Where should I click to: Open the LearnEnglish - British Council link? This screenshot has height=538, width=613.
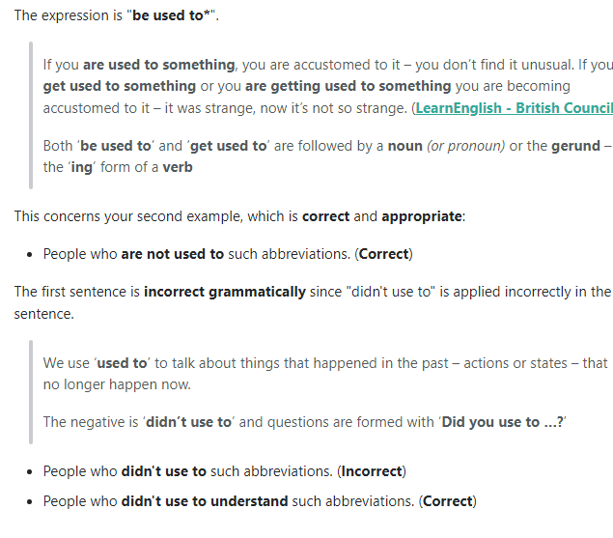point(515,108)
